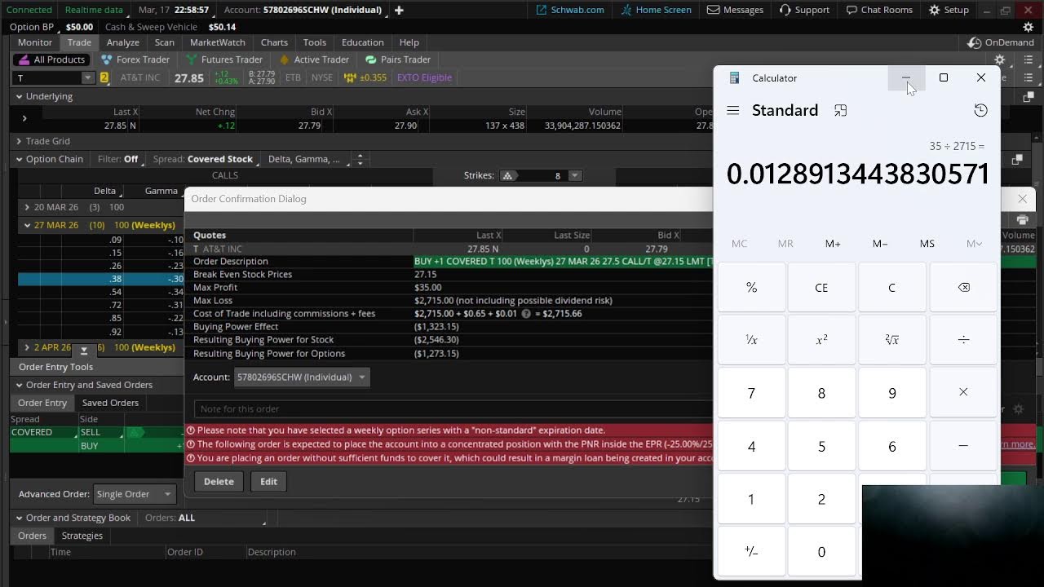
Task: Select the Active Trader sub-tab
Action: pos(314,60)
